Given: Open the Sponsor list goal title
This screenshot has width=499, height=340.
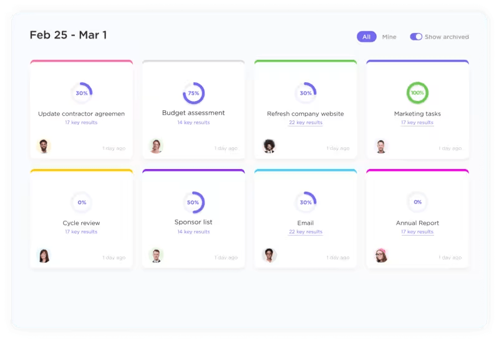Looking at the screenshot, I should (193, 222).
